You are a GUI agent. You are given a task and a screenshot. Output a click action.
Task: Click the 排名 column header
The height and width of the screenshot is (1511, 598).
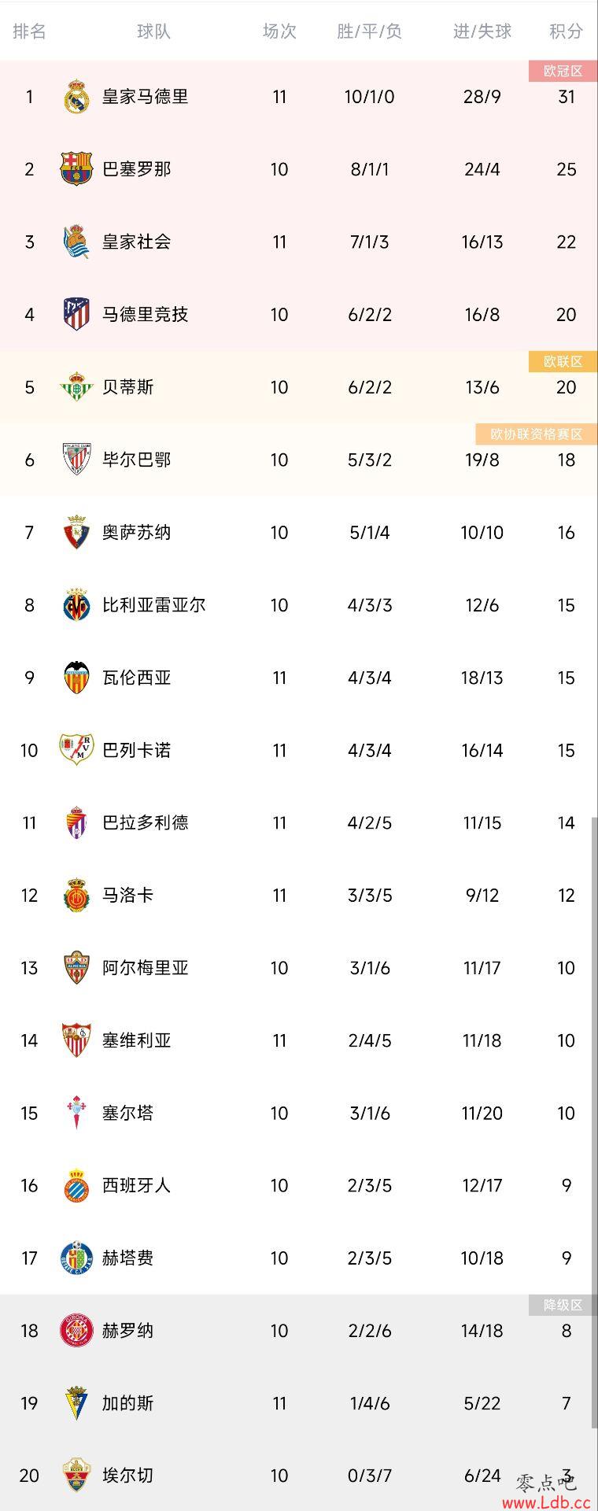point(30,31)
